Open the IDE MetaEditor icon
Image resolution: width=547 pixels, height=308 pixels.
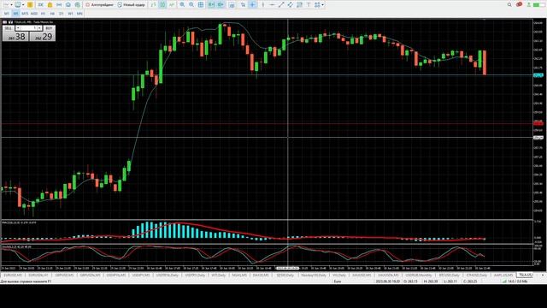click(40, 5)
